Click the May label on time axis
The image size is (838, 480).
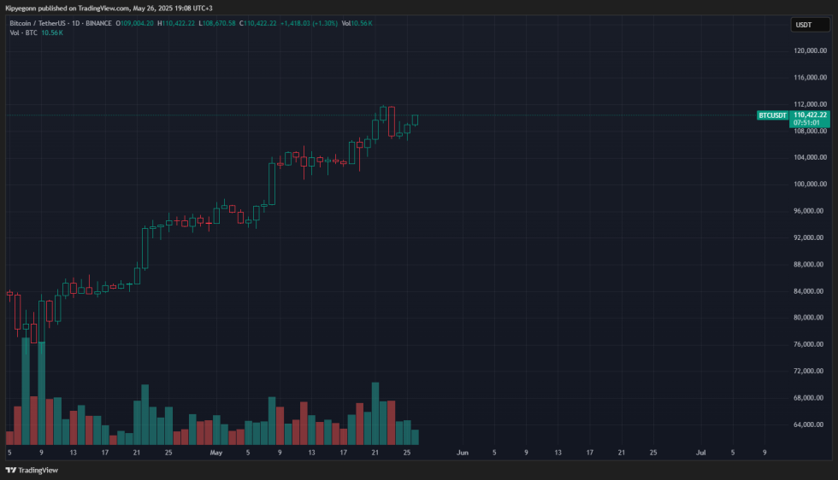pyautogui.click(x=215, y=451)
